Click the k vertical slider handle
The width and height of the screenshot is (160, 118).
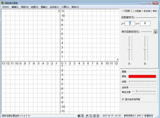[129, 49]
